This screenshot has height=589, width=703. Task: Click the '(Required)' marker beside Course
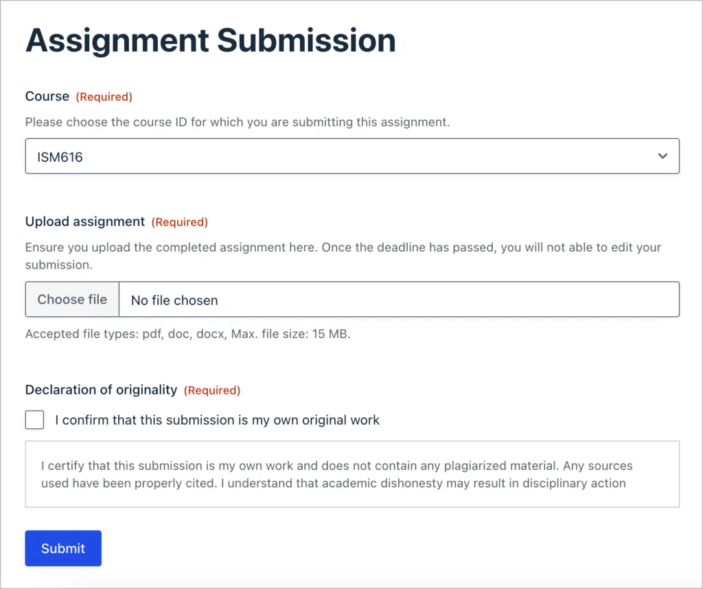pyautogui.click(x=104, y=97)
